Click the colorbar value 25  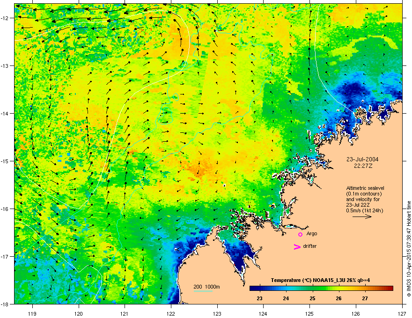tap(312, 298)
